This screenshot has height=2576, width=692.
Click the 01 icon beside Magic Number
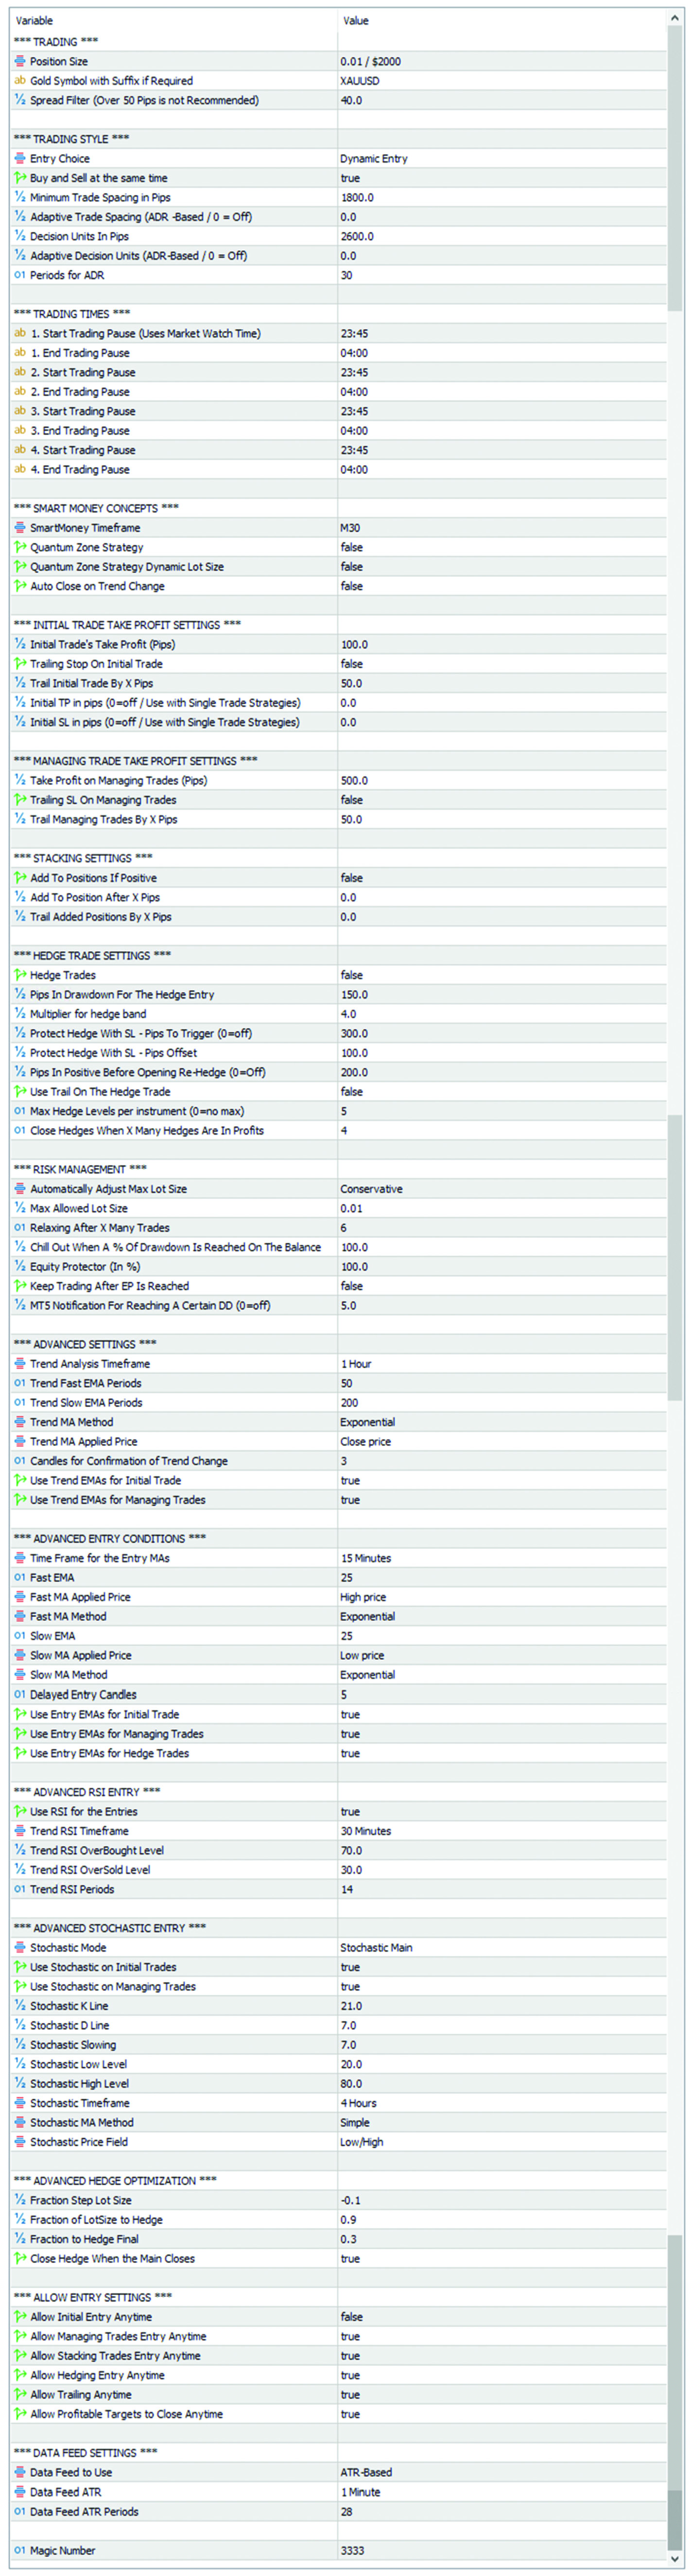pos(20,2551)
